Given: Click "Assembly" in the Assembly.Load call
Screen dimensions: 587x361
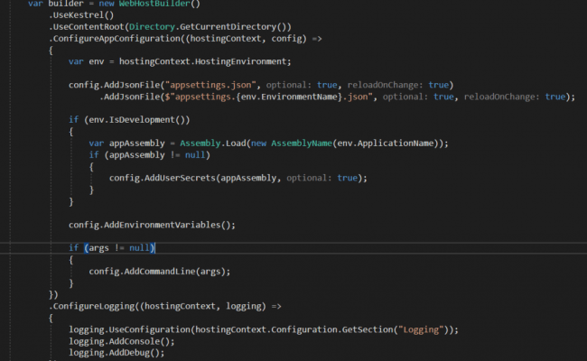Looking at the screenshot, I should [x=200, y=143].
